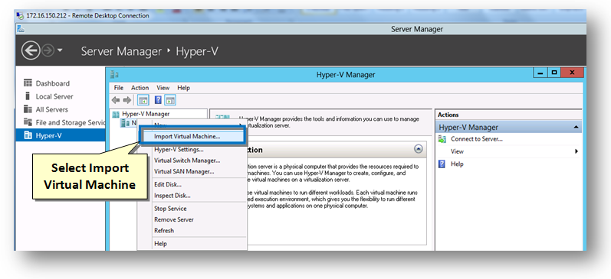Click Hyper-V Manager toolbar back arrow

click(x=116, y=100)
